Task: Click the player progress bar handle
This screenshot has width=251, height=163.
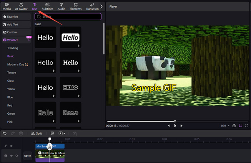Action: pyautogui.click(x=175, y=121)
